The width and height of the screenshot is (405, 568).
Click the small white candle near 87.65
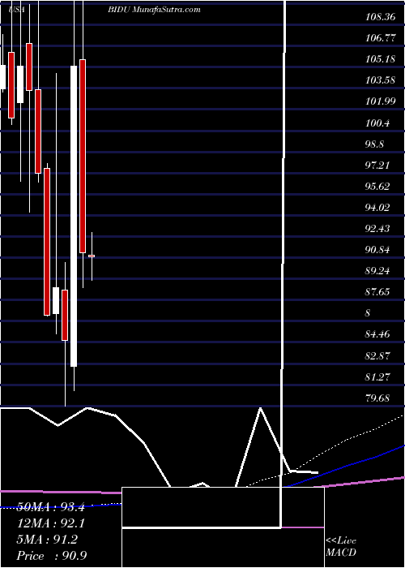point(56,301)
